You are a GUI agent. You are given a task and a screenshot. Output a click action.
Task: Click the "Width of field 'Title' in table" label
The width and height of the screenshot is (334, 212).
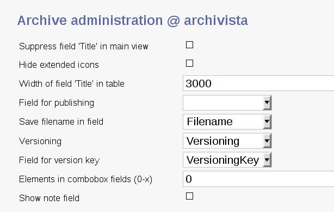click(x=72, y=83)
